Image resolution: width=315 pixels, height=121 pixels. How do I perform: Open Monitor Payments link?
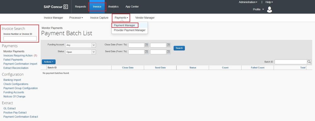click(x=14, y=51)
